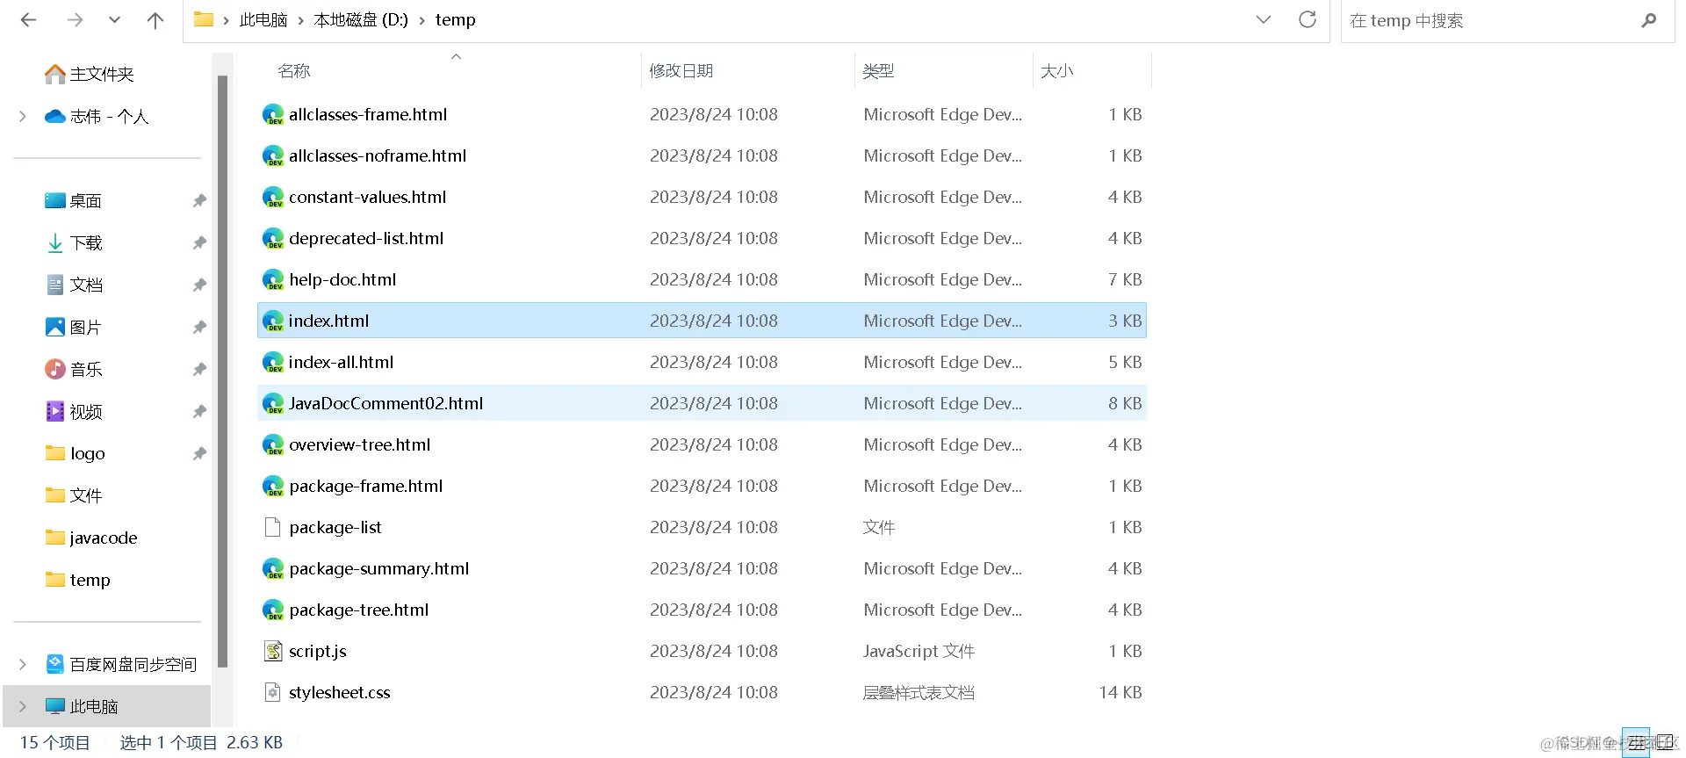1686x758 pixels.
Task: Expand the 志伟 - 个人 OneDrive node
Action: (23, 116)
